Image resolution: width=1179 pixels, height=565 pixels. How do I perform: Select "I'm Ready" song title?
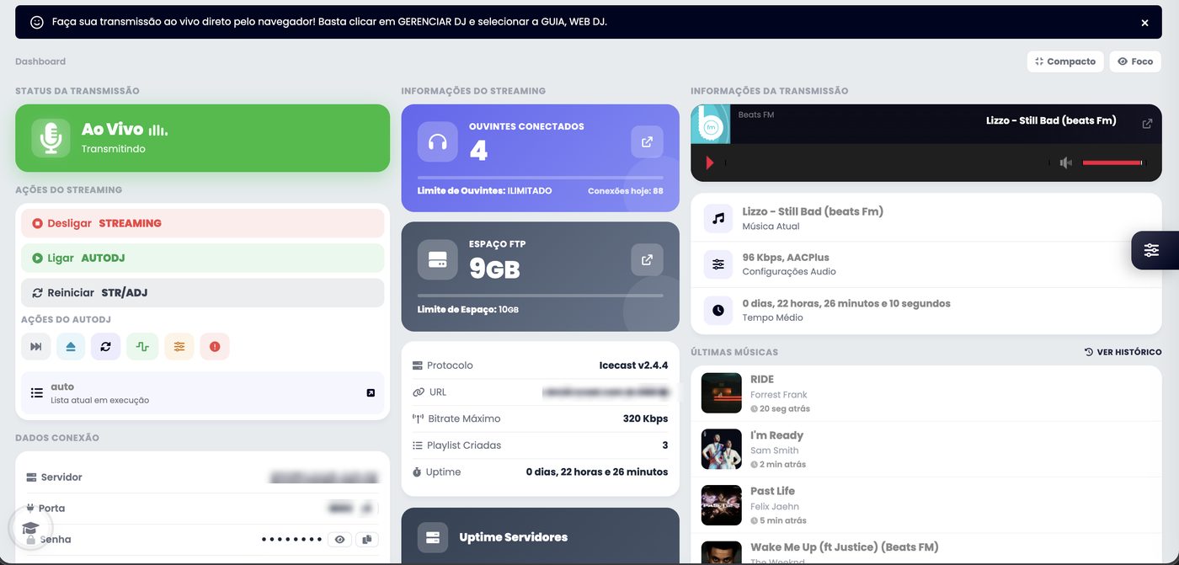click(777, 435)
